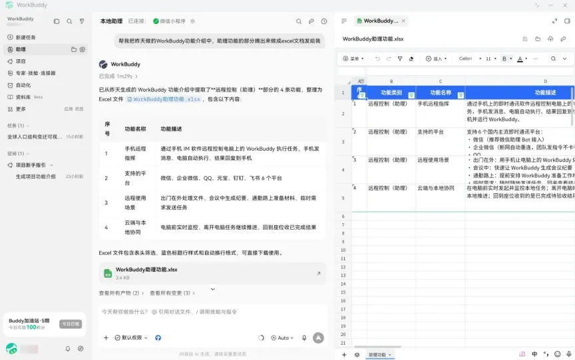Open the settings circle icon in 助理 row
Viewport: 575px width, 360px height.
click(82, 49)
